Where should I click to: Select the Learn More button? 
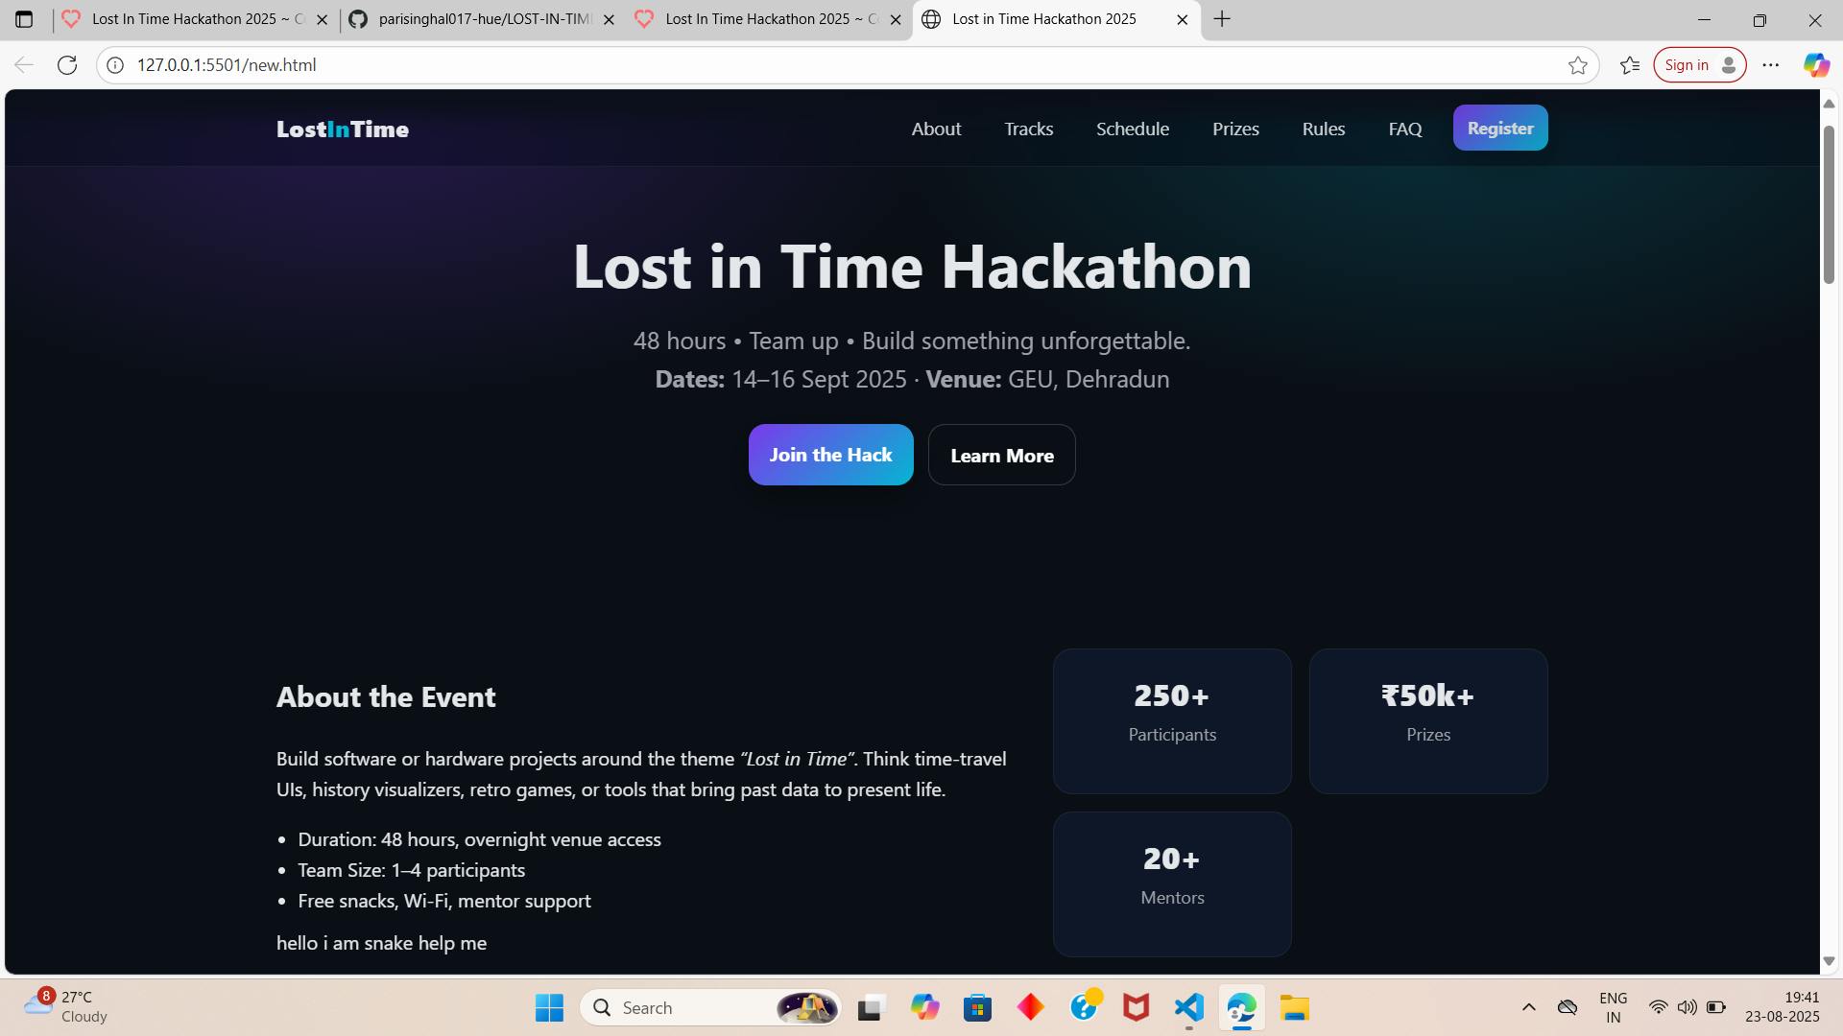[x=1002, y=455]
